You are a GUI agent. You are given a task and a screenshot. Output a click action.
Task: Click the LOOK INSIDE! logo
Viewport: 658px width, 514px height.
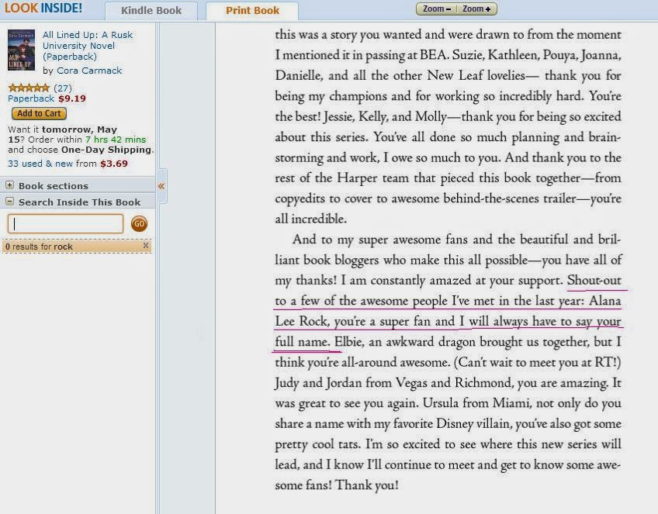click(x=43, y=9)
